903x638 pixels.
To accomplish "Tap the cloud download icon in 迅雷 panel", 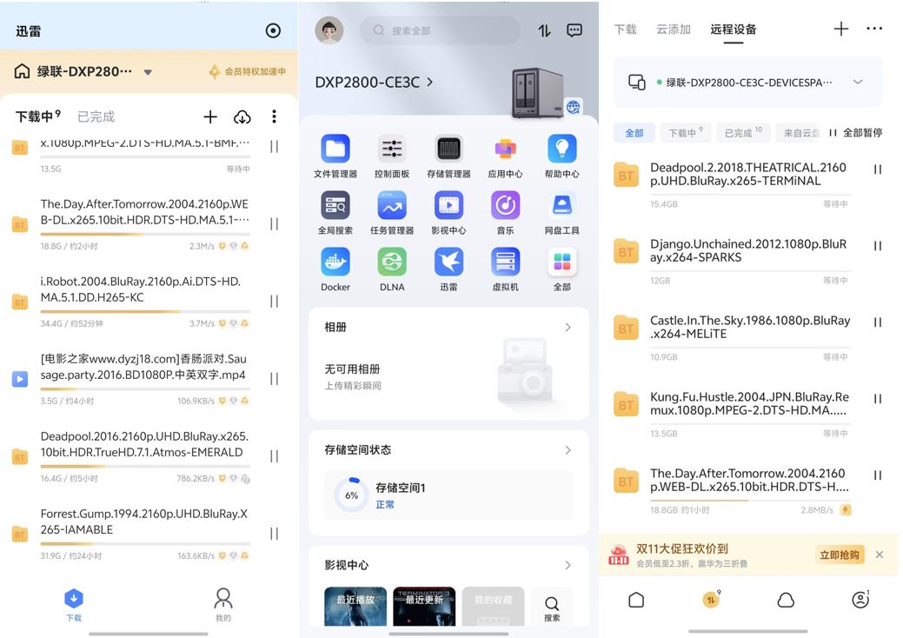I will tap(242, 117).
